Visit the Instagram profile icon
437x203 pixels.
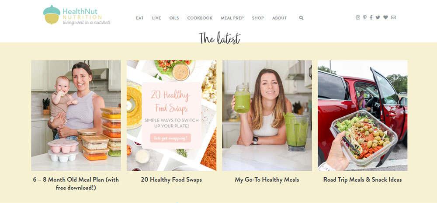pyautogui.click(x=358, y=17)
